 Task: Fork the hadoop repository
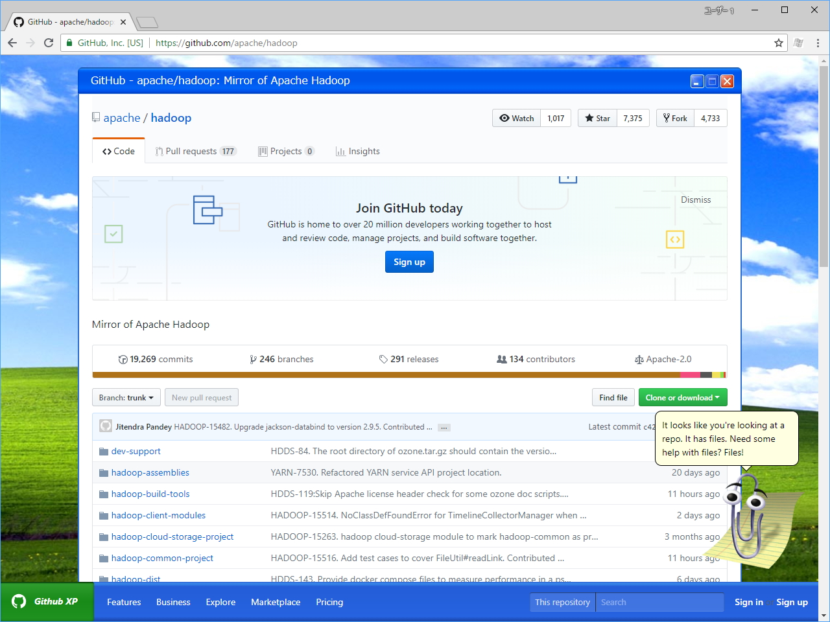coord(675,118)
